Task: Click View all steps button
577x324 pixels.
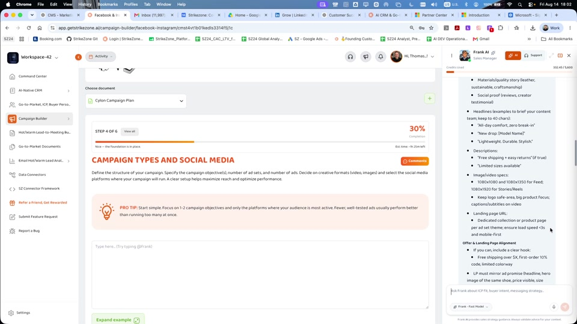Action: tap(130, 131)
